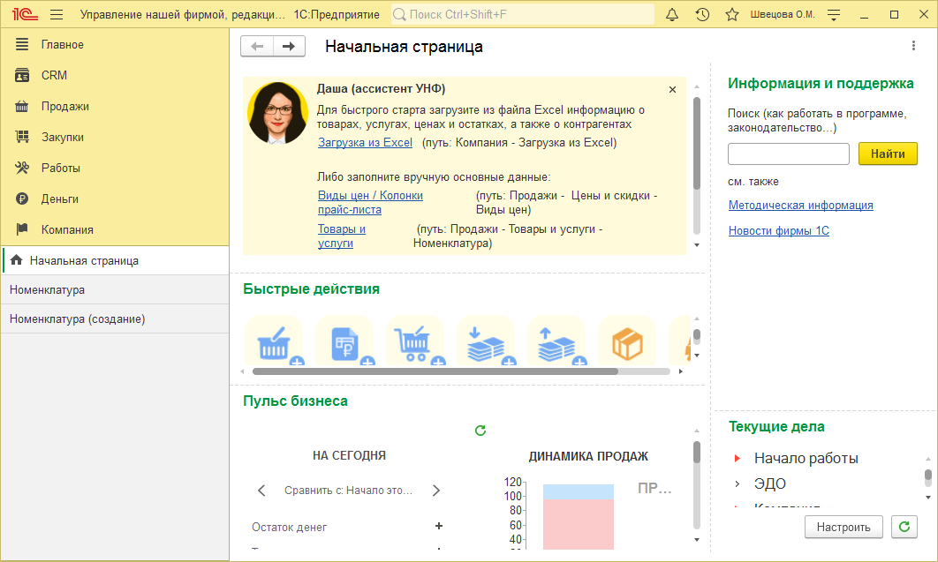Screen dimensions: 938x562
Task: Click the НА СЕГОДНЯ heading
Action: (349, 455)
